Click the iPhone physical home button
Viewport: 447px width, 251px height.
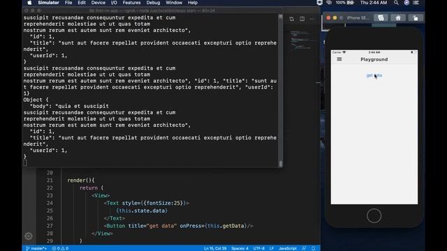tap(374, 215)
